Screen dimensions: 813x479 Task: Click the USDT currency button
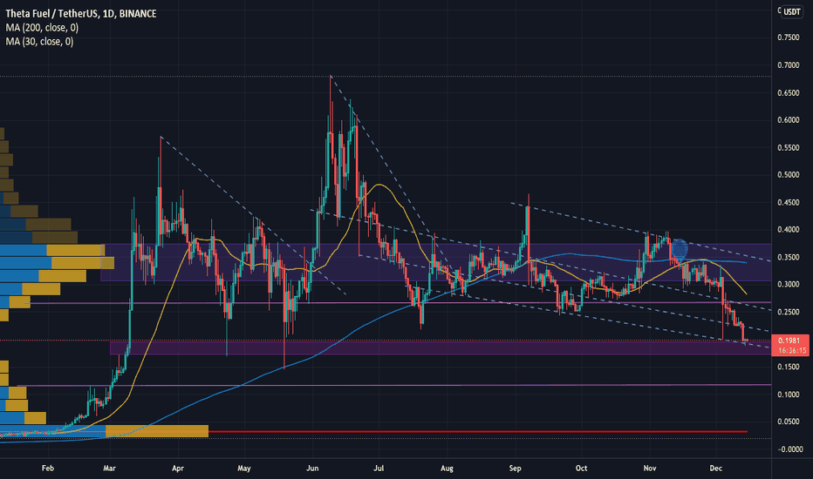[792, 11]
